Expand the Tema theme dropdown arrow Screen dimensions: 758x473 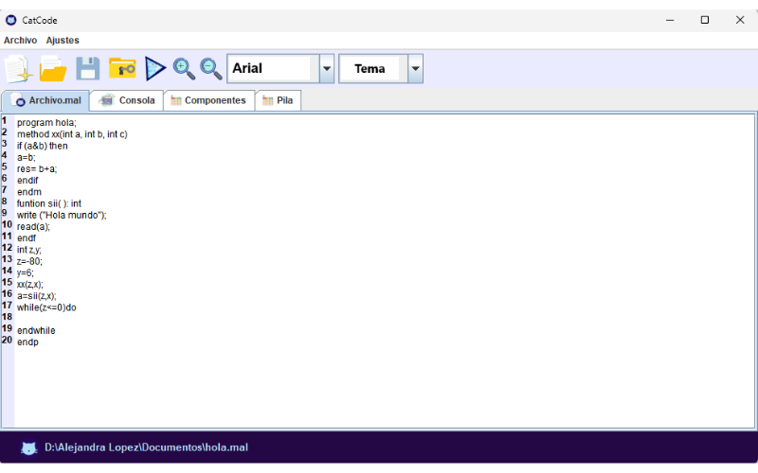tap(415, 68)
